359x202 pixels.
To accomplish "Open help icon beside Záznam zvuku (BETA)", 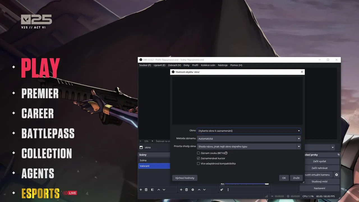I will click(226, 153).
